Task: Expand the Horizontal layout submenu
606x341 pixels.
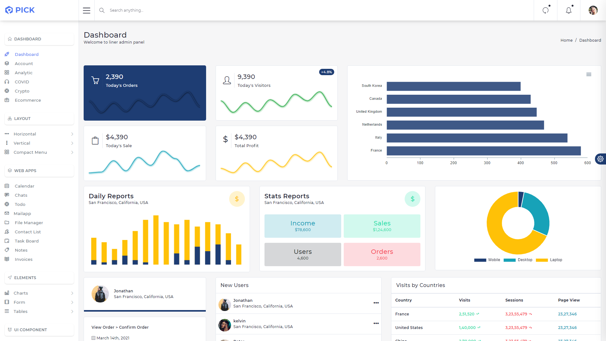Action: tap(39, 134)
